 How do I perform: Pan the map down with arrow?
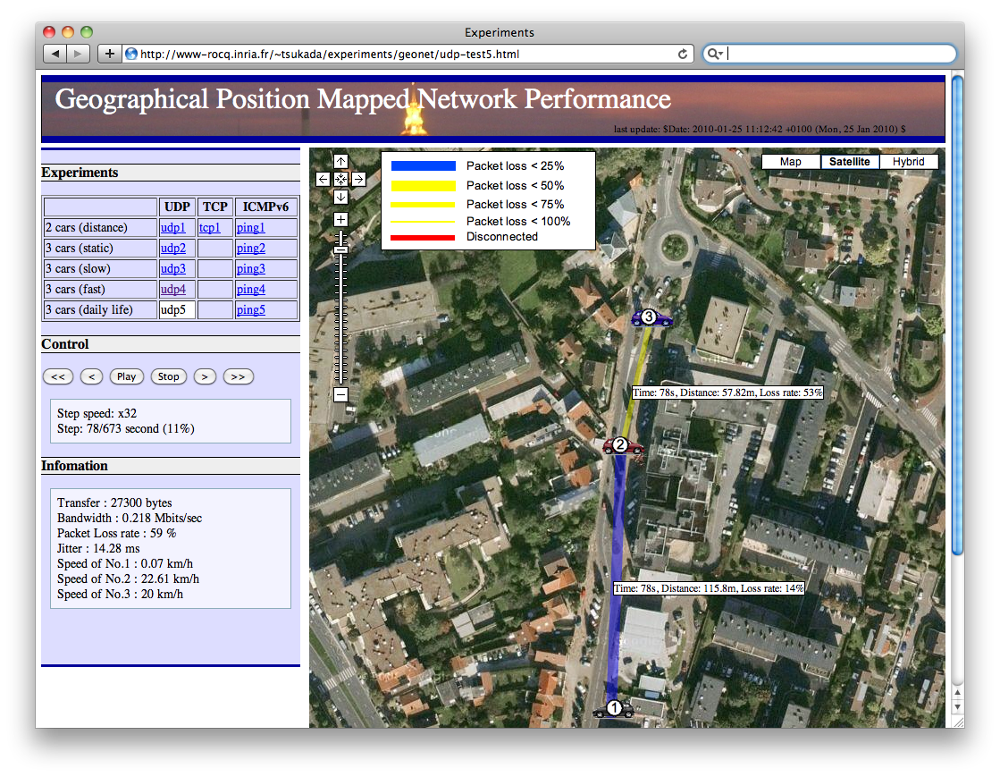click(x=340, y=197)
